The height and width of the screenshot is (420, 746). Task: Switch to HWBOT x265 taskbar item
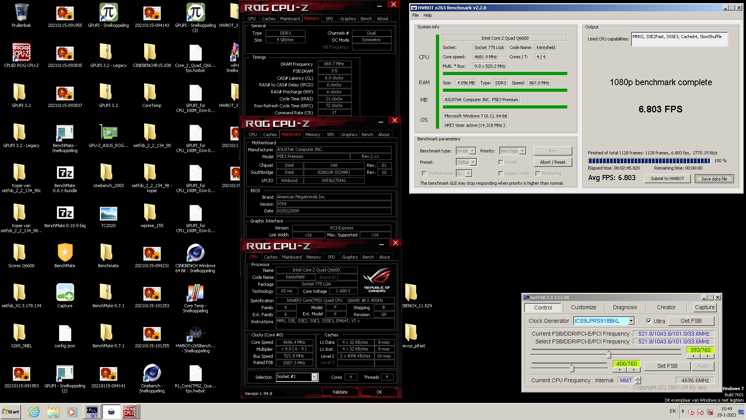[111, 412]
